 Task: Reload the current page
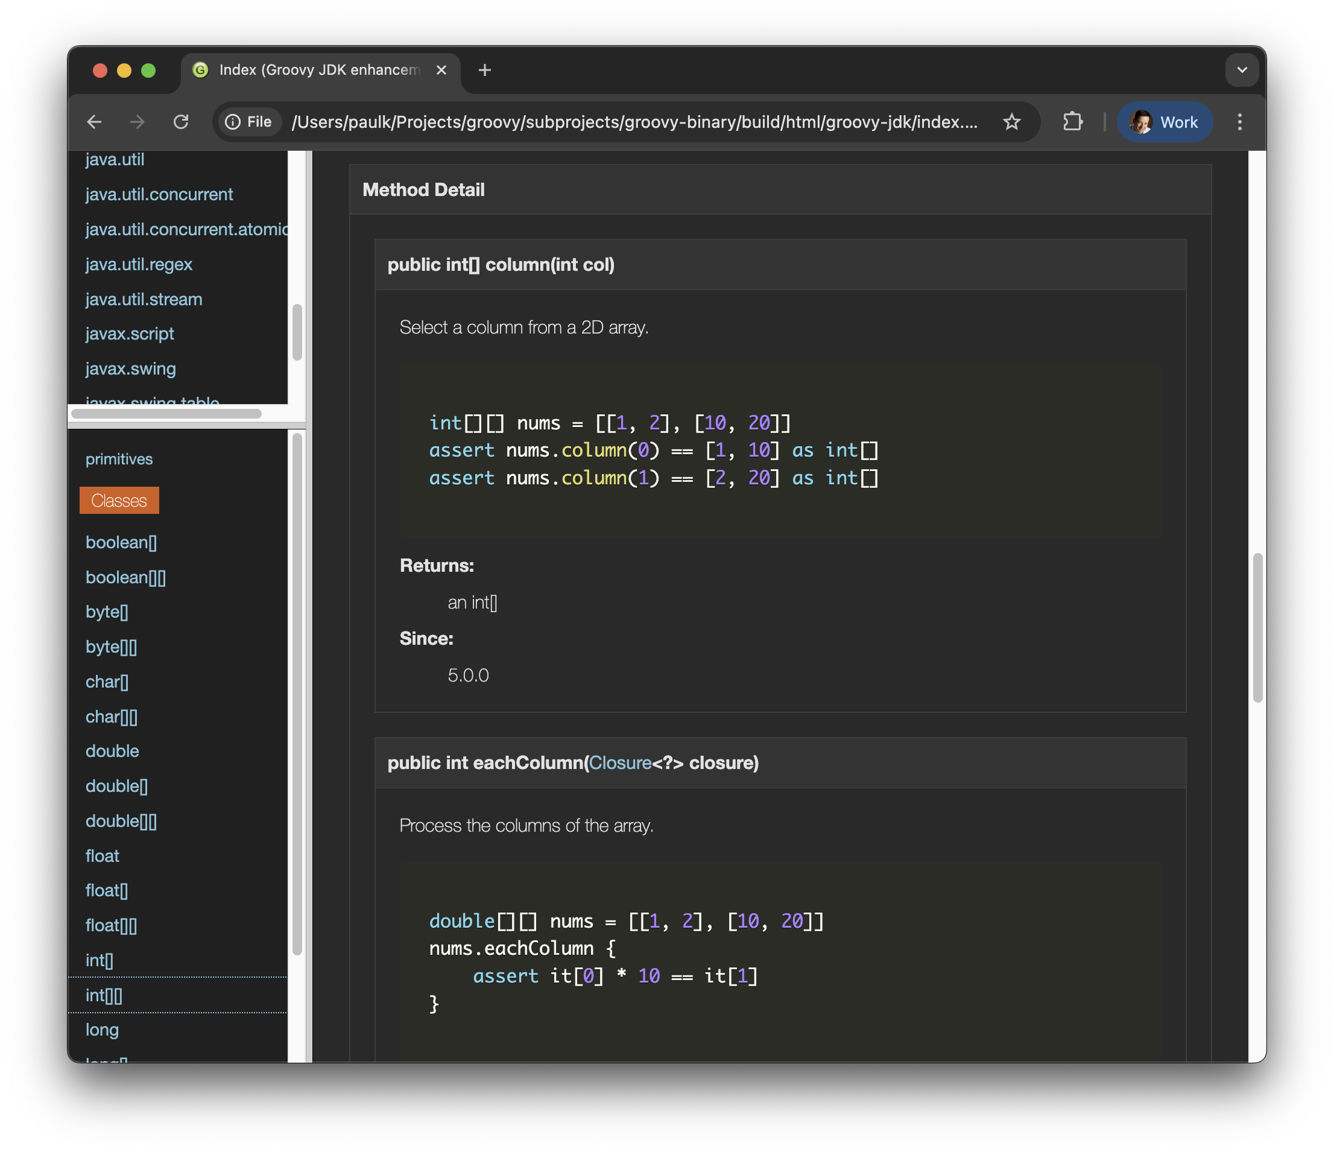coord(181,122)
